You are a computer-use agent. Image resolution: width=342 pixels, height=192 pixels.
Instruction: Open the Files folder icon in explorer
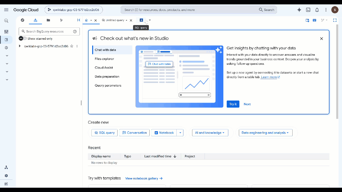coord(48,20)
